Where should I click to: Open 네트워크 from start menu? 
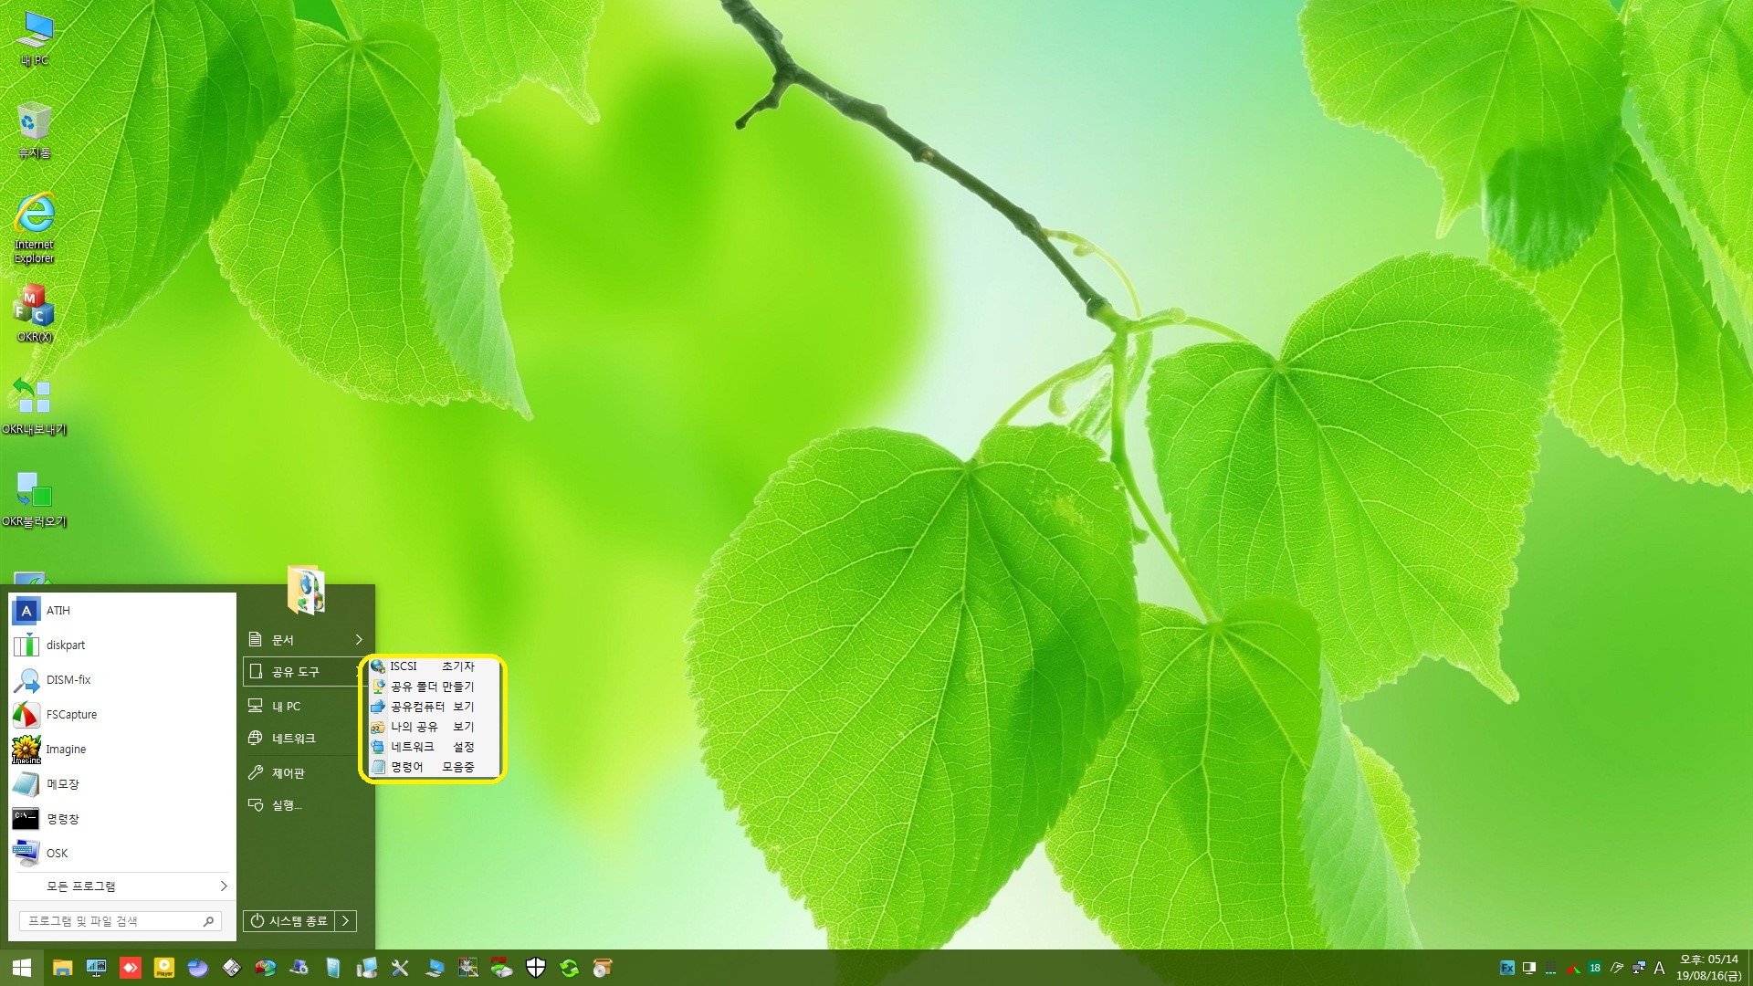pyautogui.click(x=306, y=738)
